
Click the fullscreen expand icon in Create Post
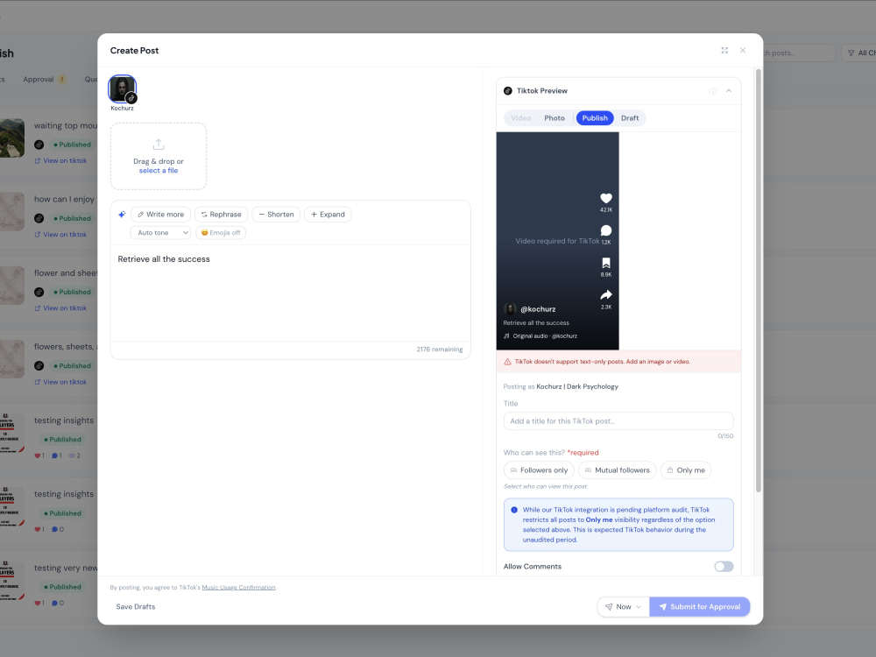click(x=724, y=50)
